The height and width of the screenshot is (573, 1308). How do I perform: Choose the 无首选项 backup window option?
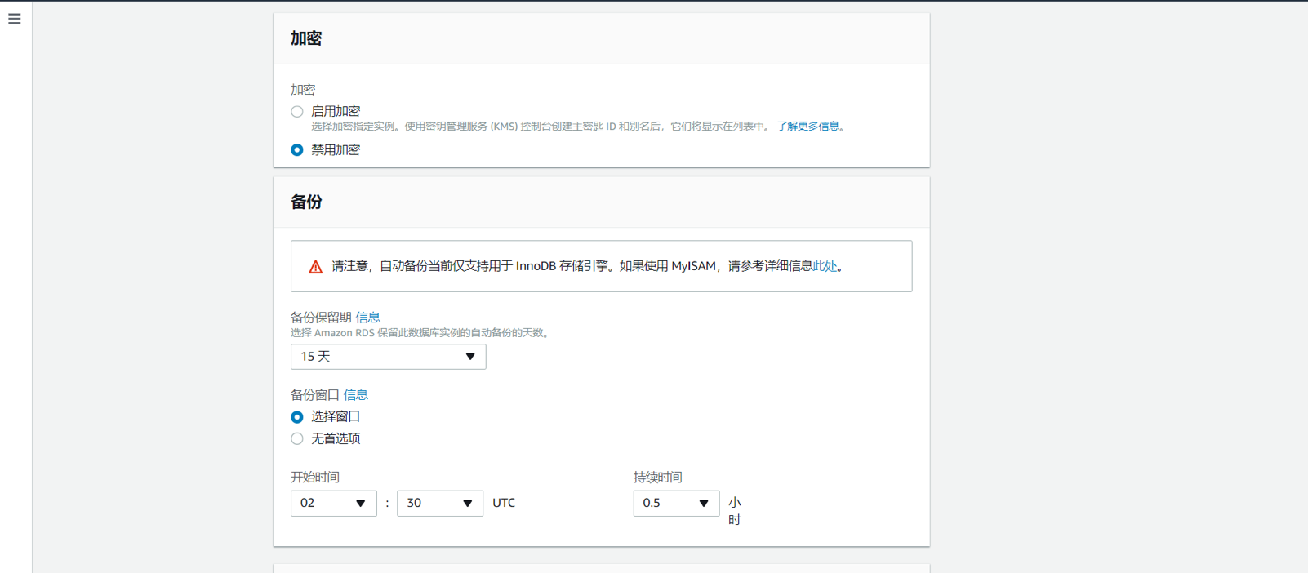coord(297,439)
